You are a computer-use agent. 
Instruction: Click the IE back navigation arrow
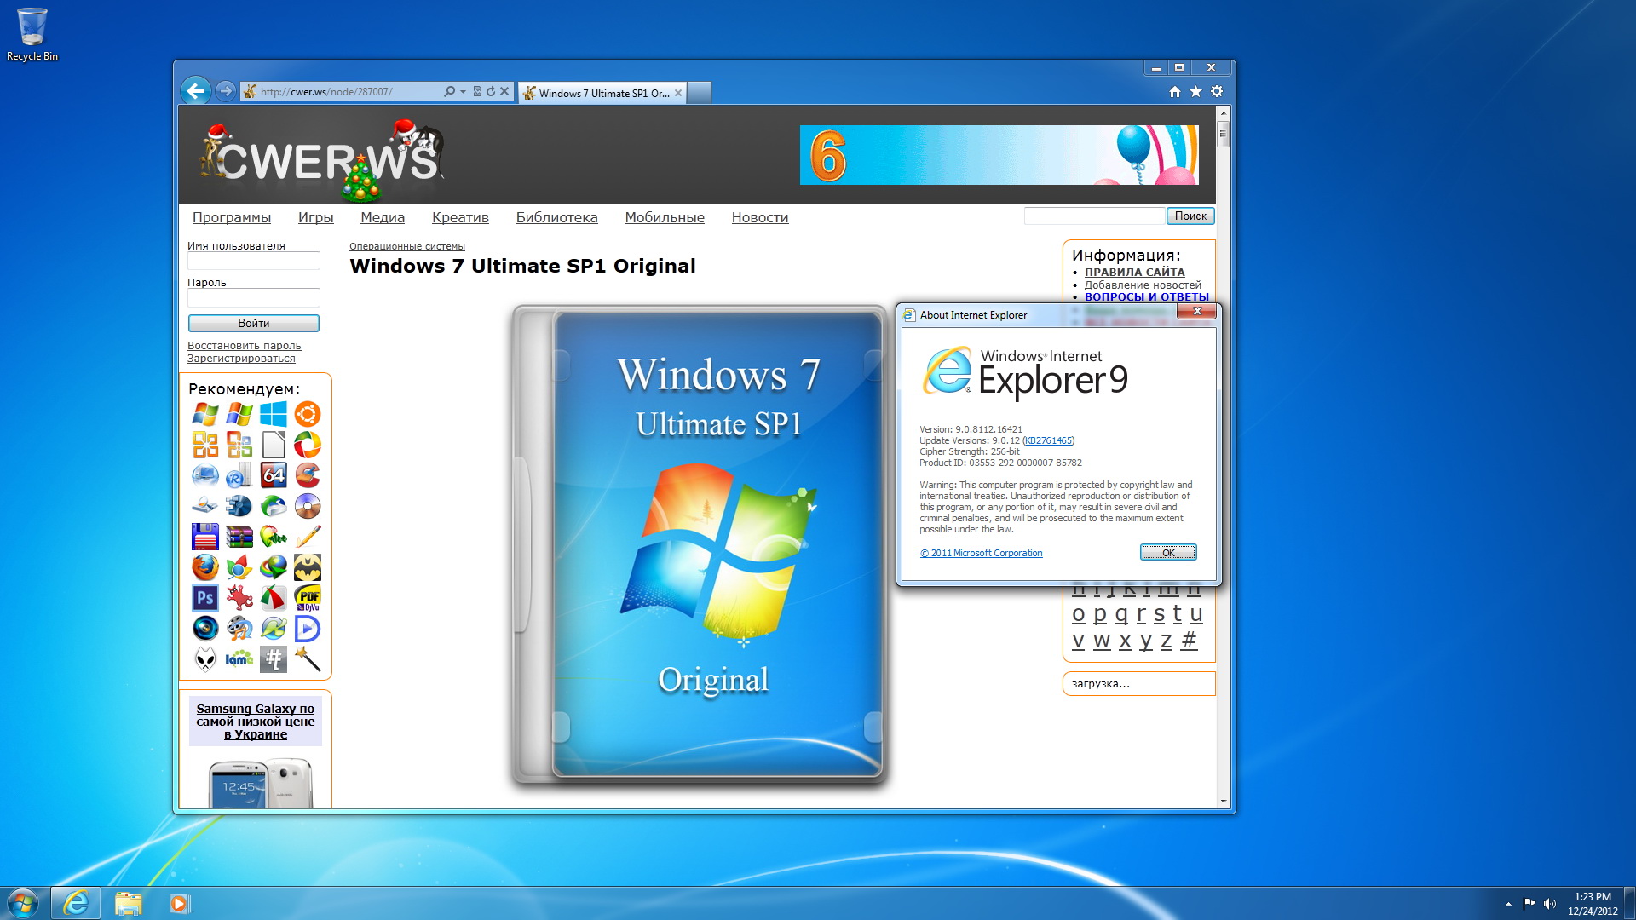pos(196,91)
